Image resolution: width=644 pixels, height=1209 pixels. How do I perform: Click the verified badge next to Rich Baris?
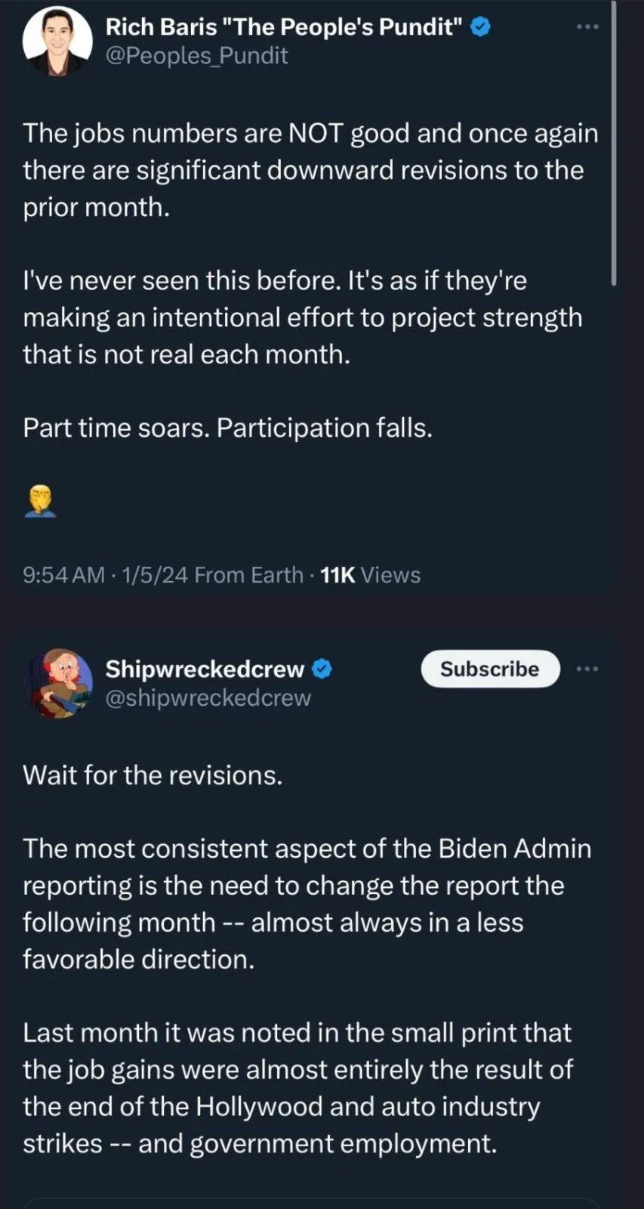click(481, 27)
